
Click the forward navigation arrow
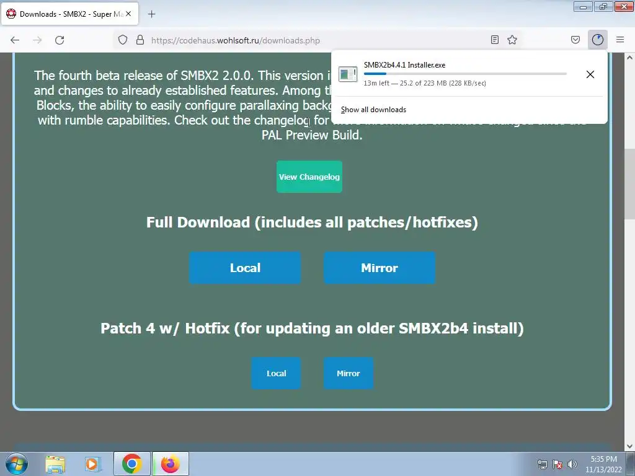pyautogui.click(x=37, y=40)
